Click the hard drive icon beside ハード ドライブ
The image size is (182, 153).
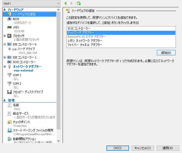14,49
